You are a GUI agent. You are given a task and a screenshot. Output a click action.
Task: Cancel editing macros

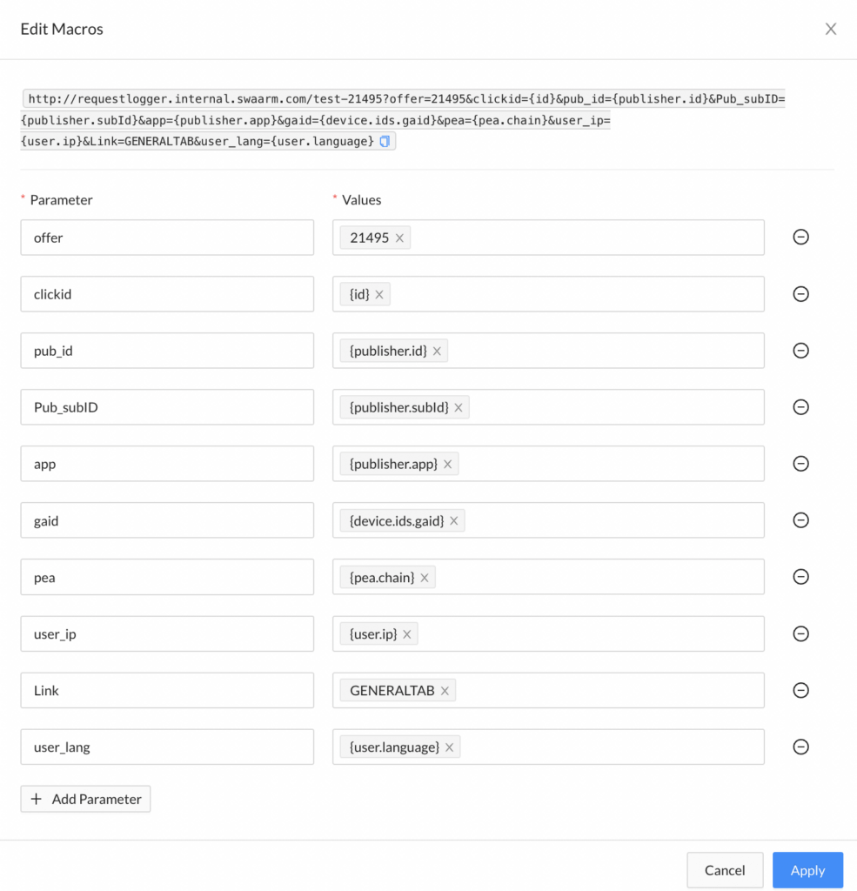tap(725, 870)
